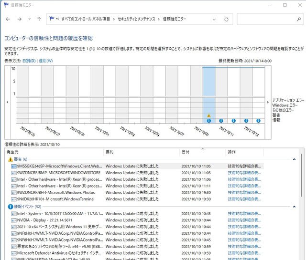Open technical details for NVIDIA Display update
This screenshot has height=260, width=306.
pyautogui.click(x=244, y=220)
